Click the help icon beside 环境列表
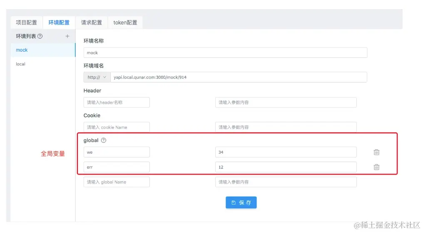The width and height of the screenshot is (423, 232). (40, 36)
